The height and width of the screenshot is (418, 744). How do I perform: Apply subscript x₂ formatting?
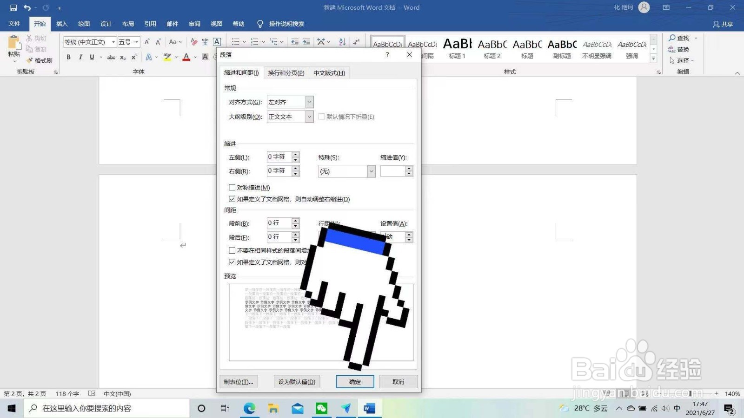123,57
